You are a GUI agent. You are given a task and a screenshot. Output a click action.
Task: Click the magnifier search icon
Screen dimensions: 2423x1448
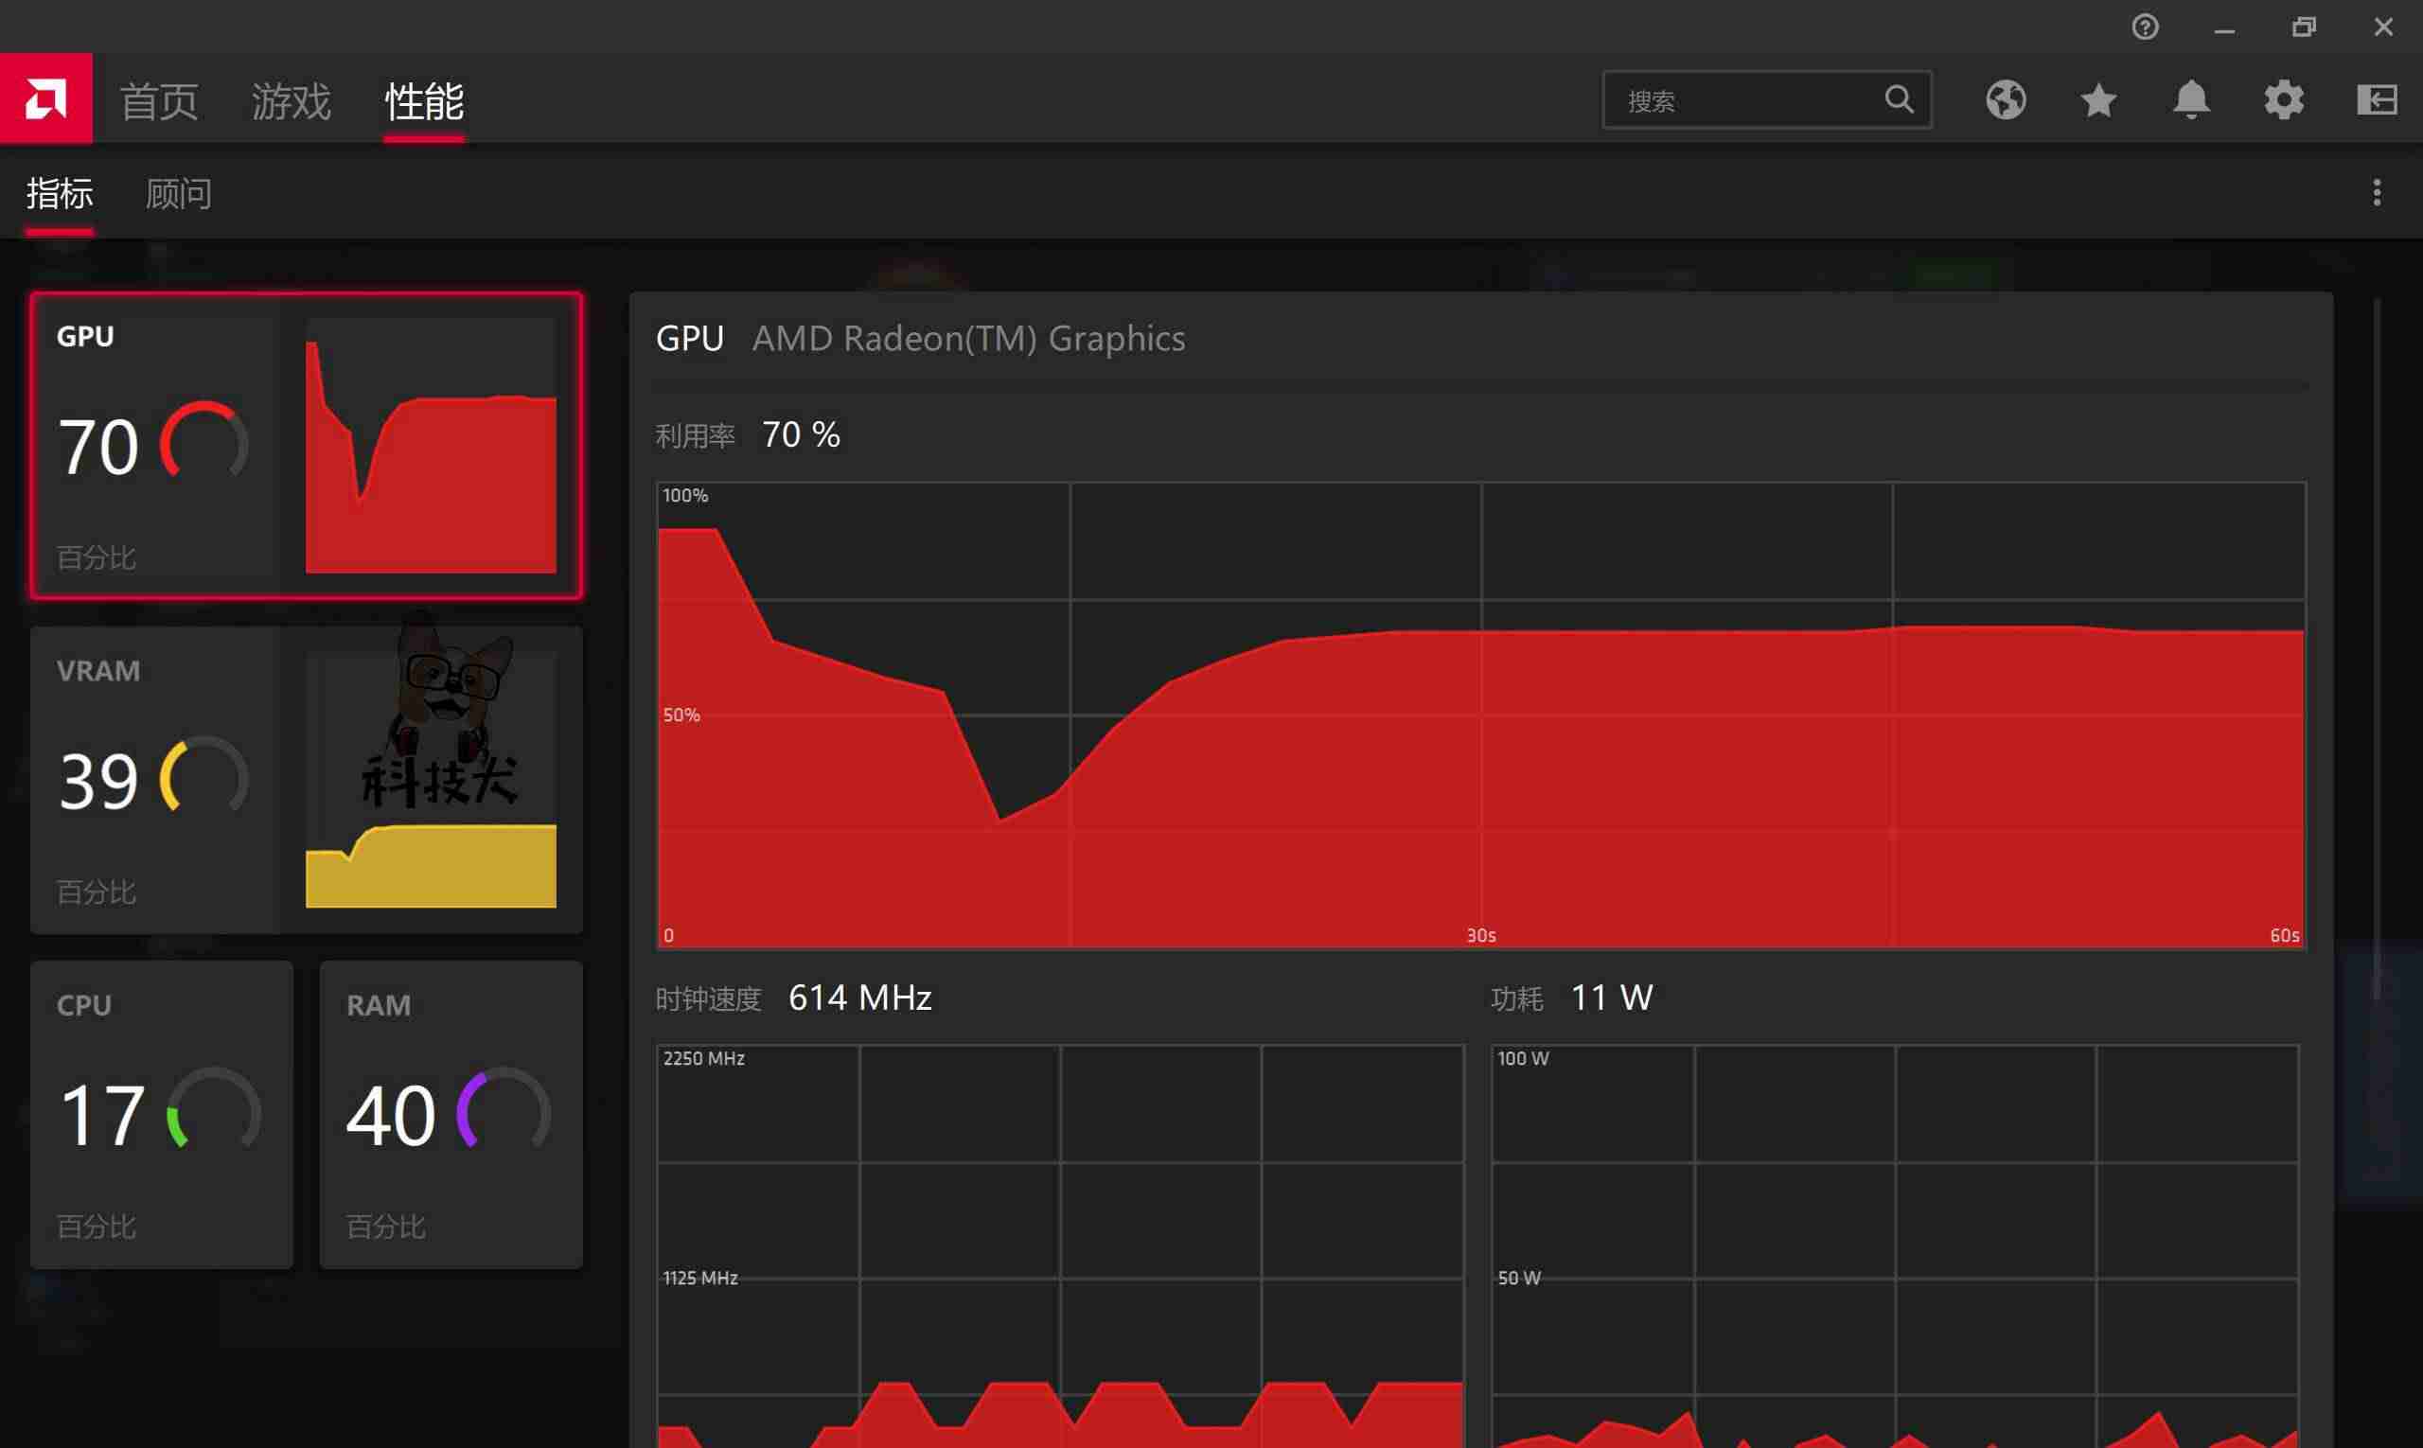(1898, 98)
